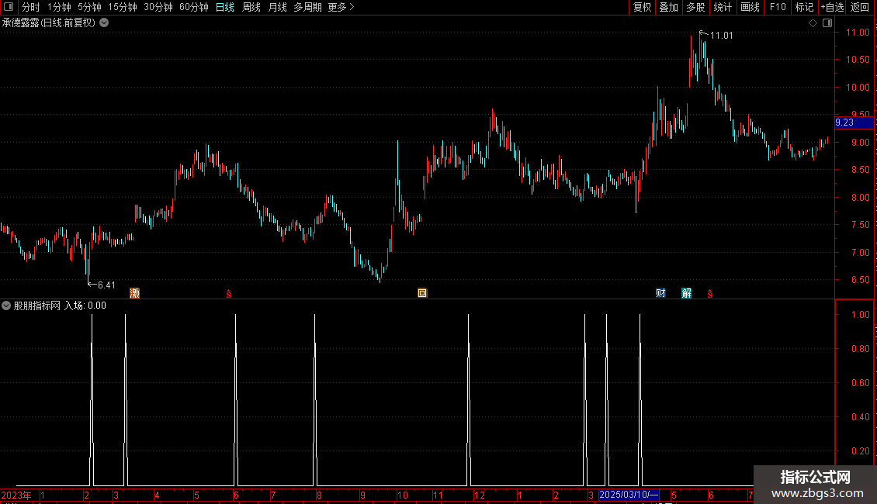This screenshot has width=877, height=504.
Task: Click the 入场: 0.00 indicator value
Action: tap(85, 306)
